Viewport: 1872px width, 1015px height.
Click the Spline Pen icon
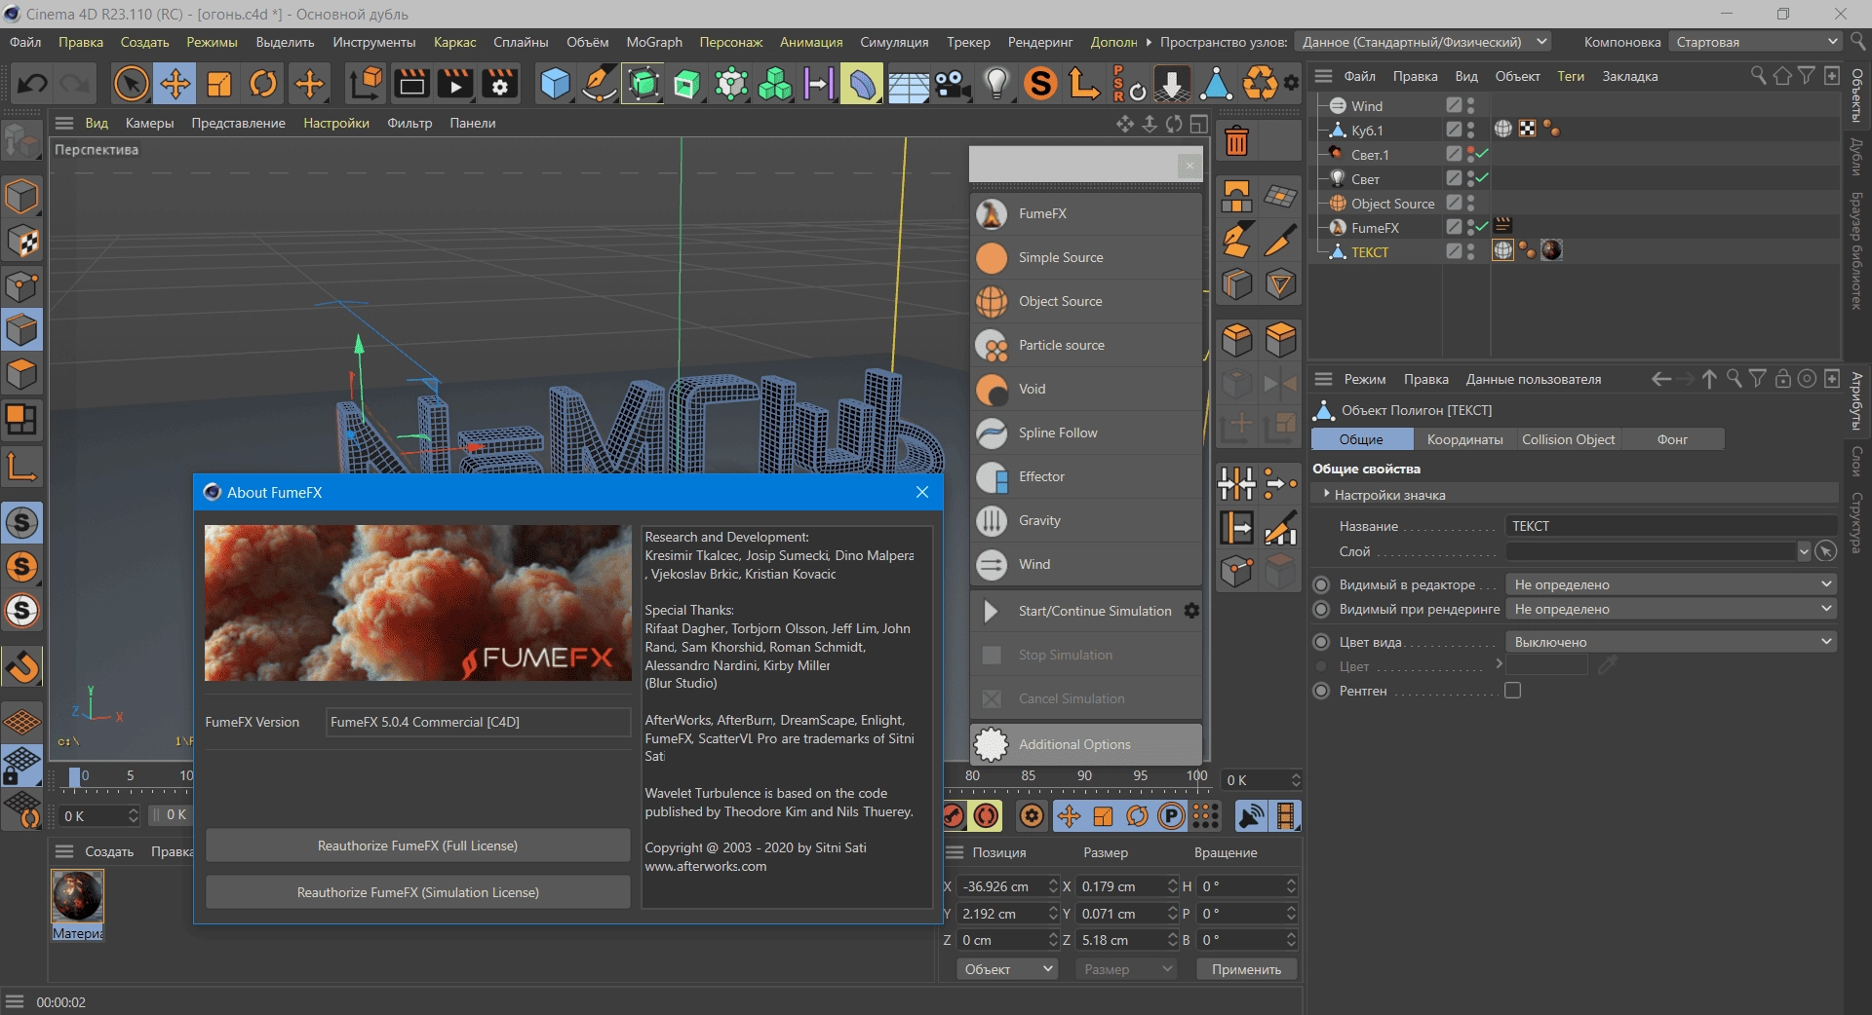coord(599,84)
